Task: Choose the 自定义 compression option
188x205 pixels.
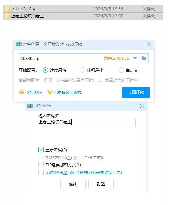Action: [121, 70]
